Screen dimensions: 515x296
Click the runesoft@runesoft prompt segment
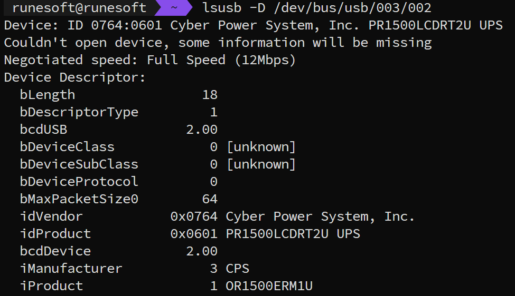tap(79, 8)
